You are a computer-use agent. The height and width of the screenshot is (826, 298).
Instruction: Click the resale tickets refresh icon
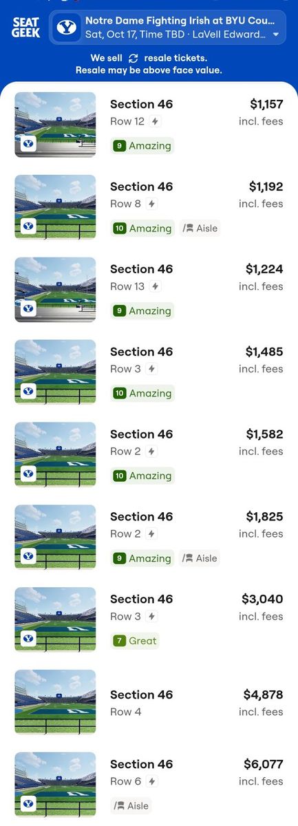click(134, 59)
